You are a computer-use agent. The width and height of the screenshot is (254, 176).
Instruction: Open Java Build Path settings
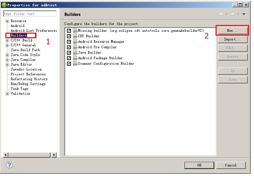coord(25,50)
